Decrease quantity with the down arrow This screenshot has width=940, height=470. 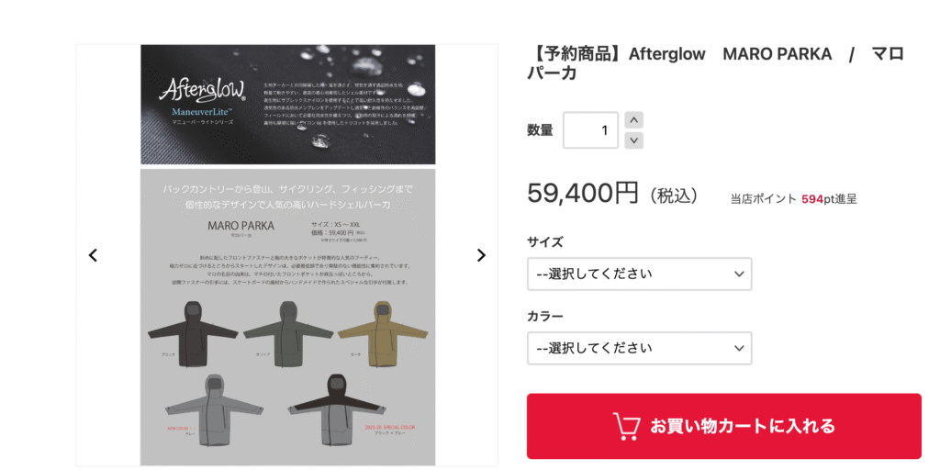(x=633, y=140)
